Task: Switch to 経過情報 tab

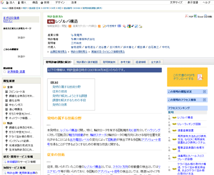Action: tap(141, 62)
